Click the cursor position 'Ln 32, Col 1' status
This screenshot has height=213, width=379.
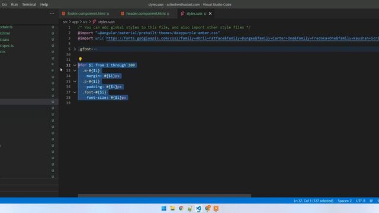tap(313, 201)
